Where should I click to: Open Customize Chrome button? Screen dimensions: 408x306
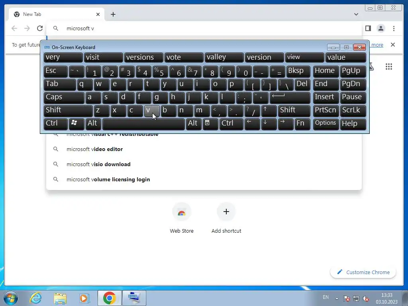(363, 272)
